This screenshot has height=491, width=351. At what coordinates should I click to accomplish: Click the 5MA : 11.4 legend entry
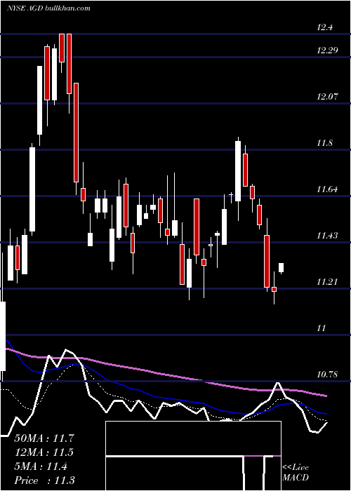41,466
